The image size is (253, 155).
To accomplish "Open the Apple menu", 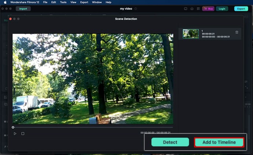I will click(x=5, y=2).
